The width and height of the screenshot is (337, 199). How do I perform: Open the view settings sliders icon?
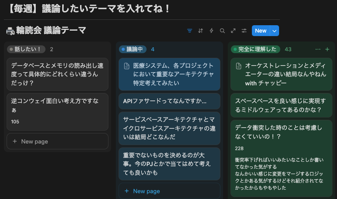pos(244,31)
